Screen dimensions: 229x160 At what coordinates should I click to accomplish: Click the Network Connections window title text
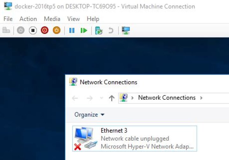108,82
